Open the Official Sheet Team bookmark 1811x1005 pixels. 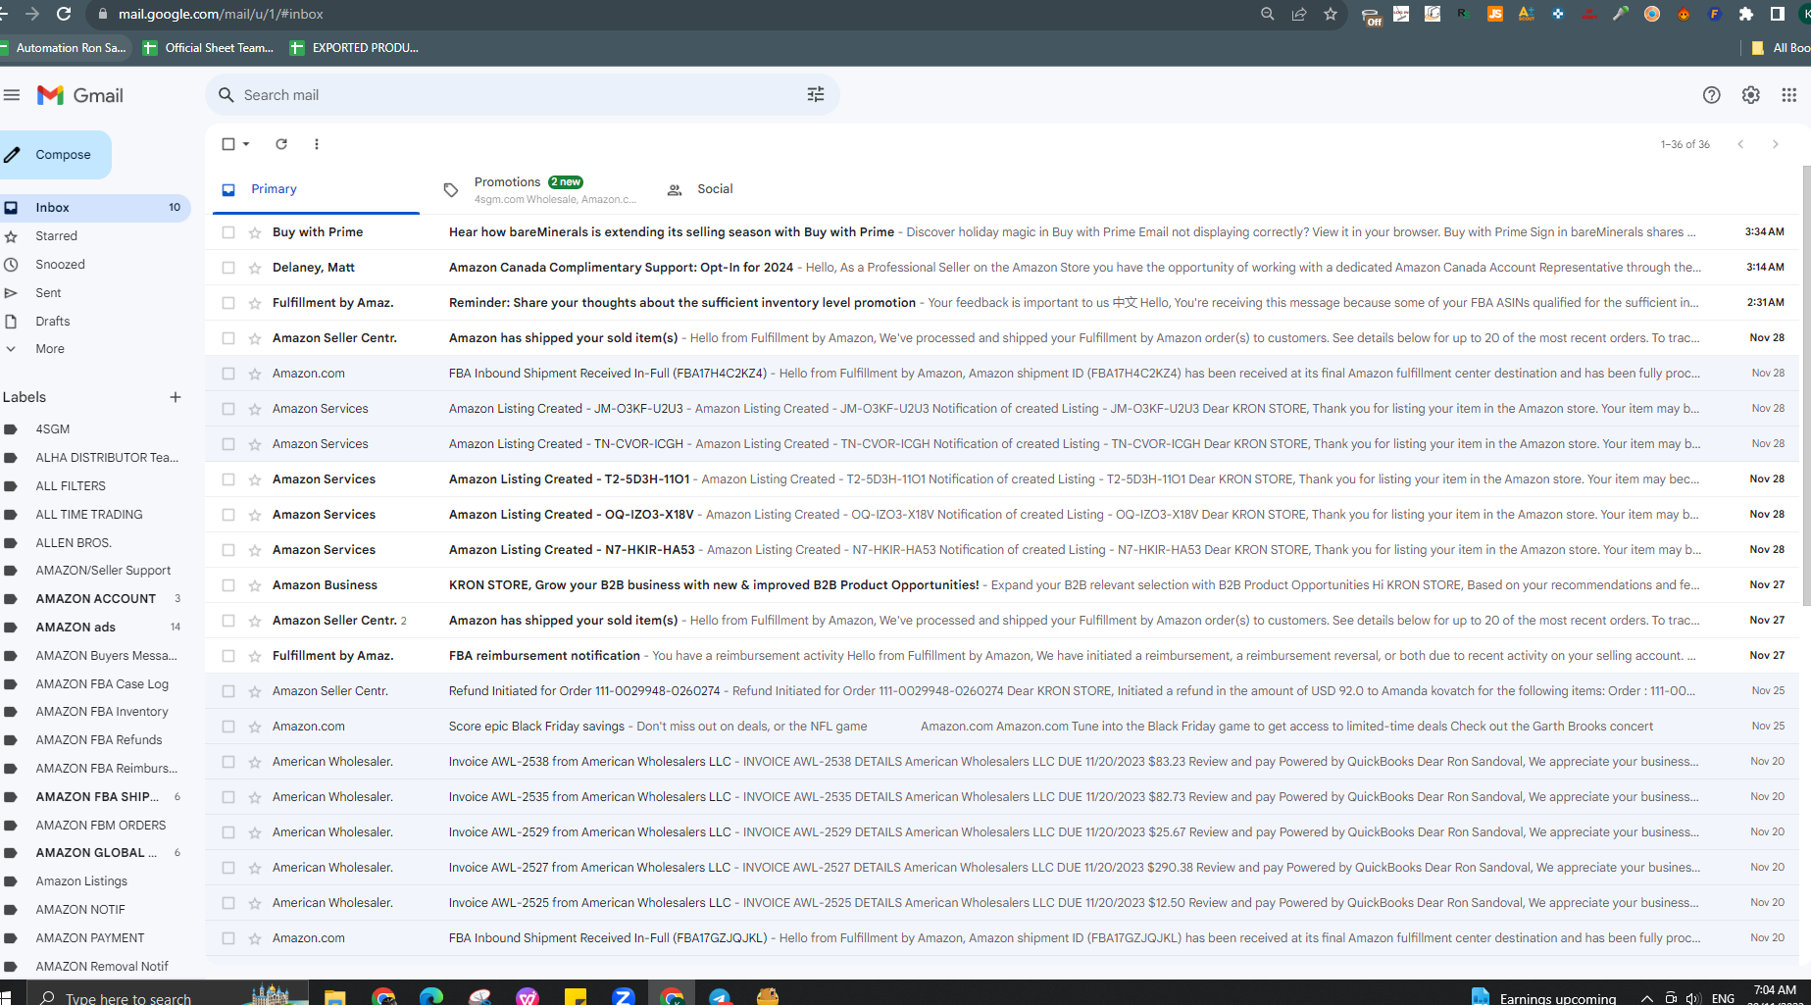click(x=208, y=48)
